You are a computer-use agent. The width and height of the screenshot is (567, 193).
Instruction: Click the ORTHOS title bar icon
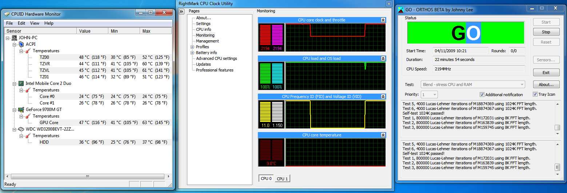point(401,9)
